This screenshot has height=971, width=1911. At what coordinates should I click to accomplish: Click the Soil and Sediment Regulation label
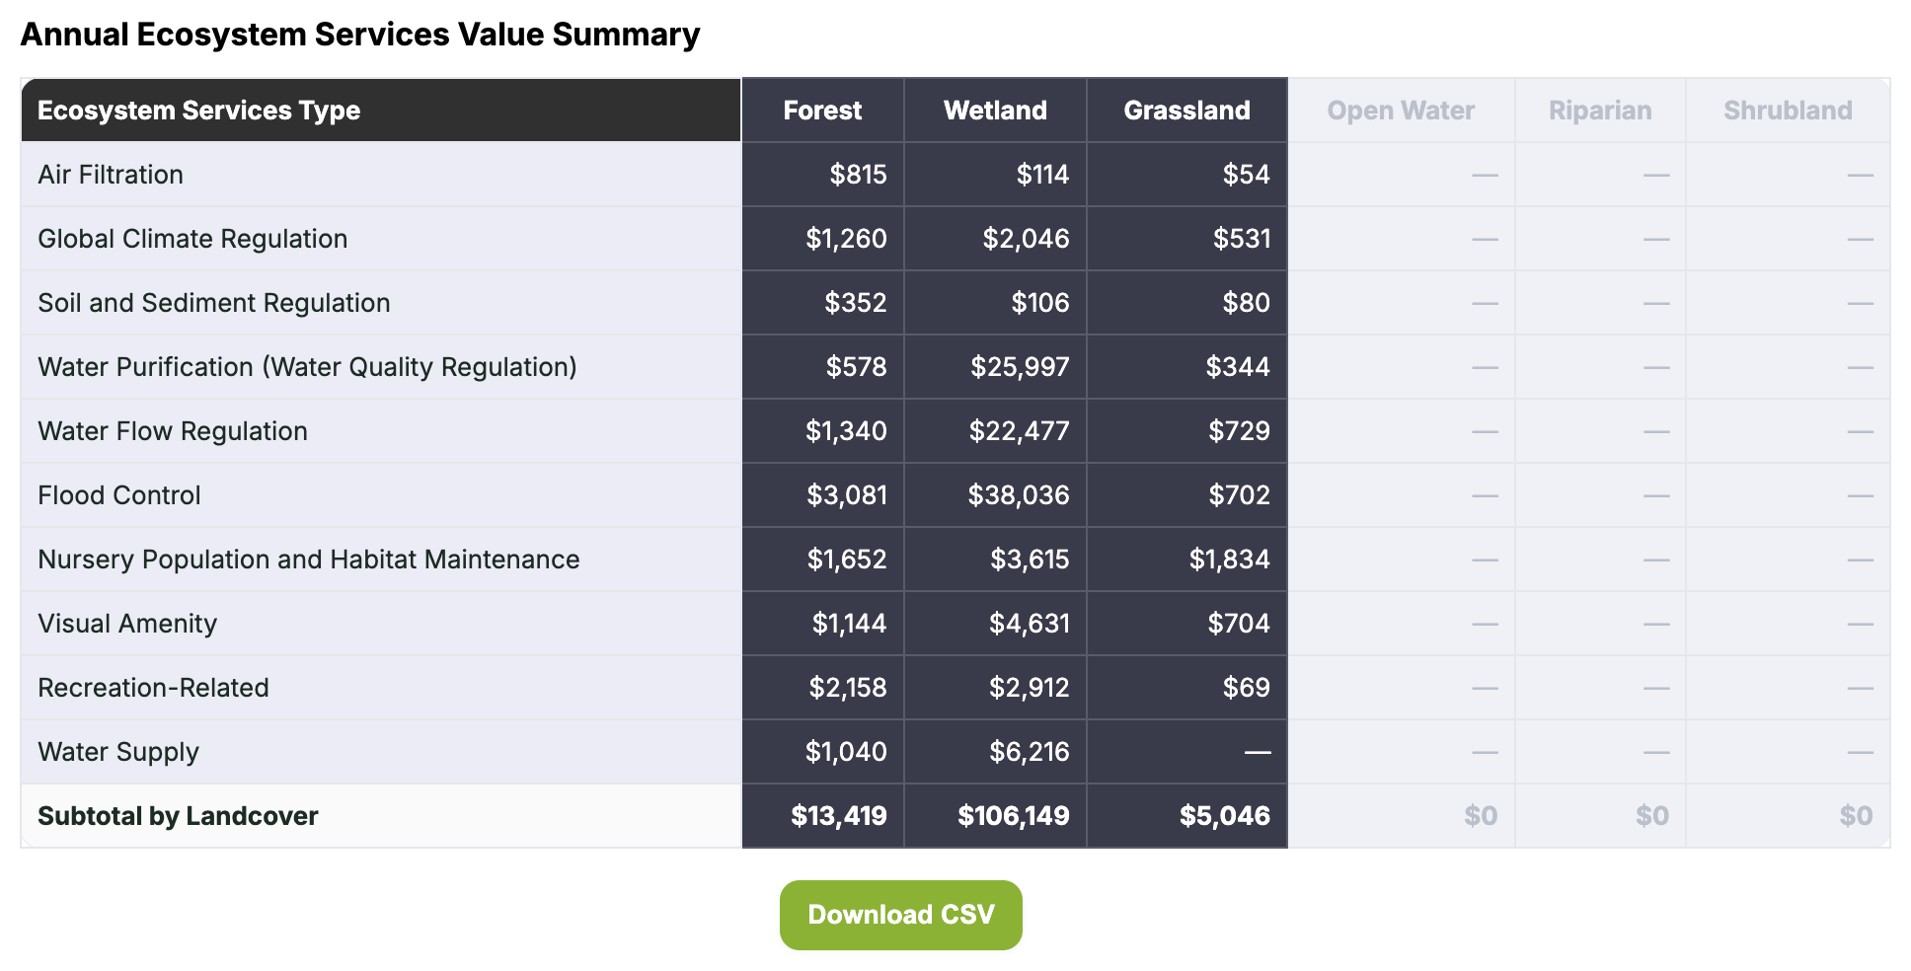pos(214,303)
